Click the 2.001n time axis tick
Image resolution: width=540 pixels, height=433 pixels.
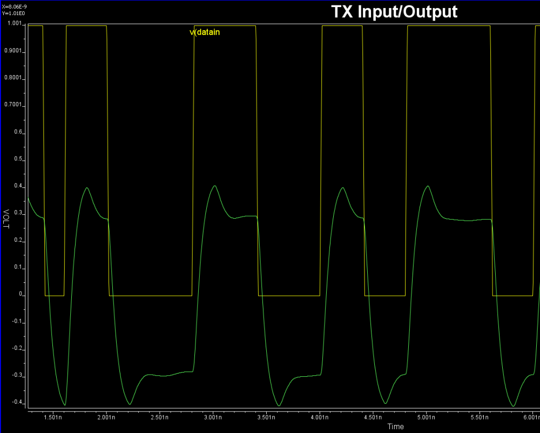(106, 417)
